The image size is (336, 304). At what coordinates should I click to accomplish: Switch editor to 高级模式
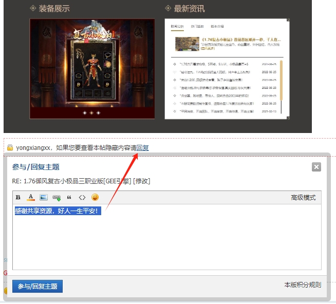pos(303,198)
